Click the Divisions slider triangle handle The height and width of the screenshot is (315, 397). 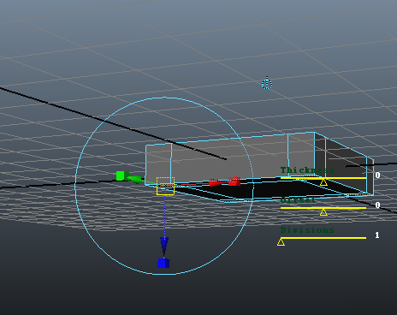pos(281,242)
